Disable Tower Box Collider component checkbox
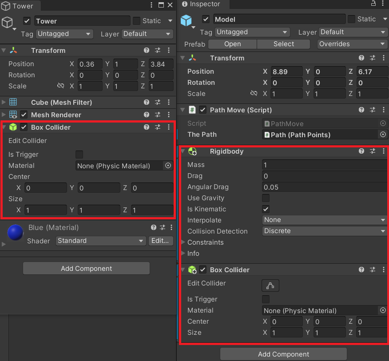 pyautogui.click(x=24, y=127)
